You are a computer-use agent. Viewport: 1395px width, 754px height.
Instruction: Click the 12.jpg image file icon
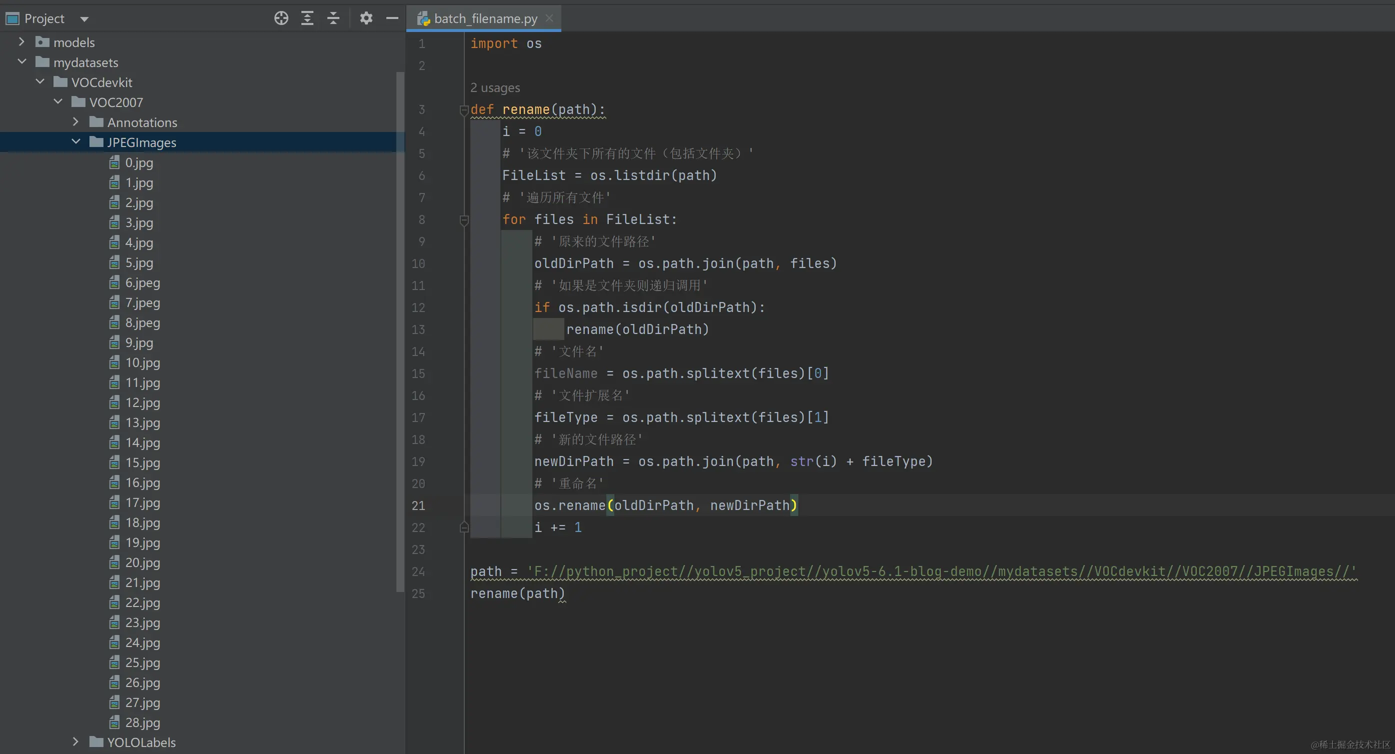tap(114, 403)
